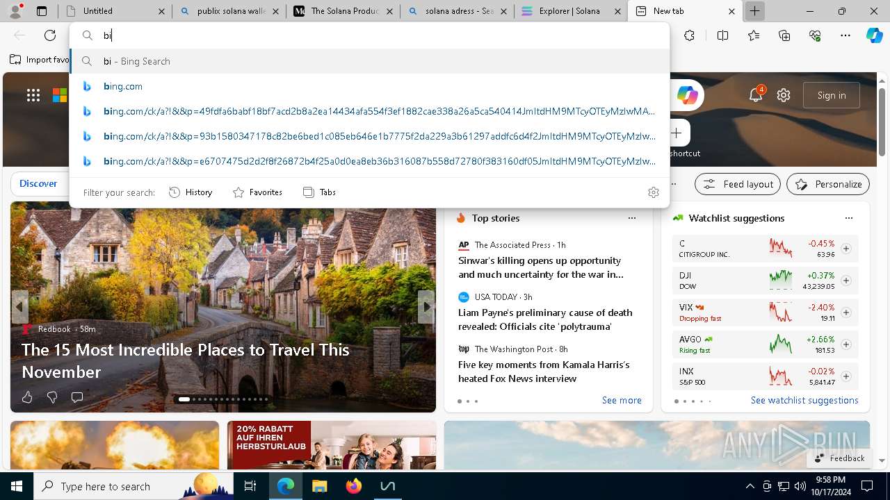Open the Extensions puzzle icon

[689, 35]
